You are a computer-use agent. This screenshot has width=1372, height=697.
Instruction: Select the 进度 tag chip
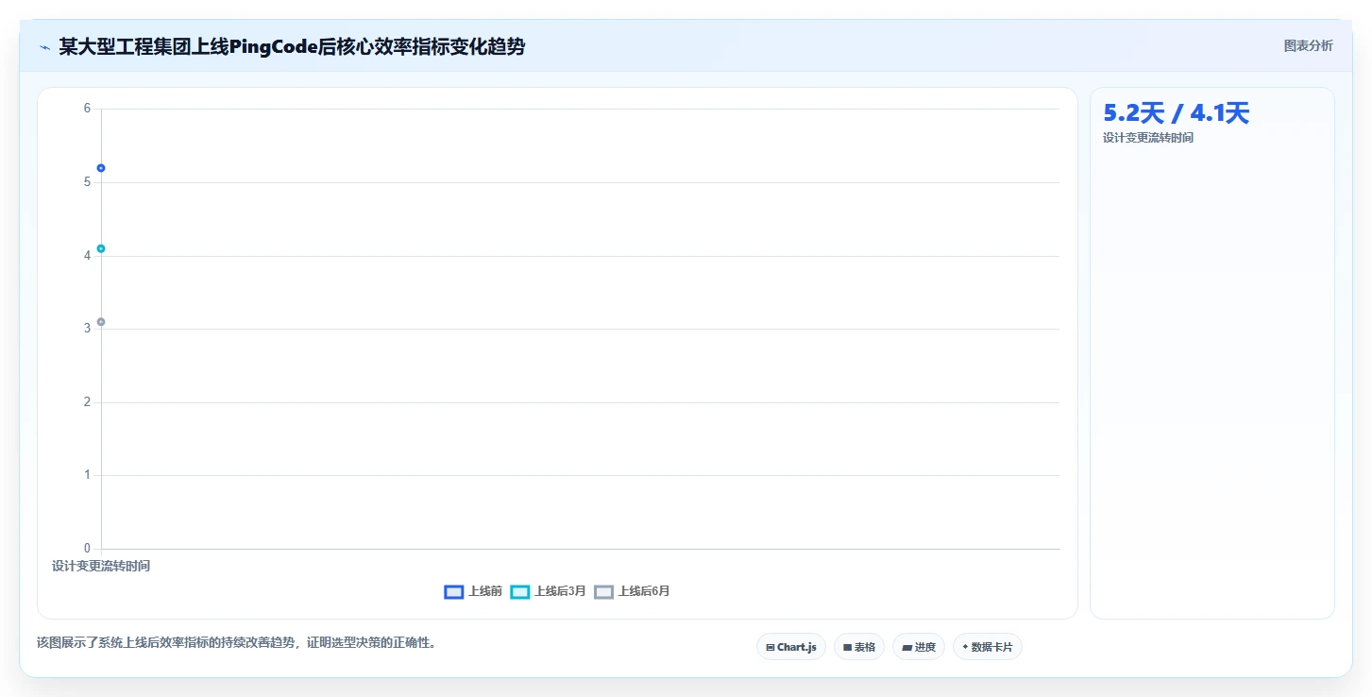click(918, 647)
